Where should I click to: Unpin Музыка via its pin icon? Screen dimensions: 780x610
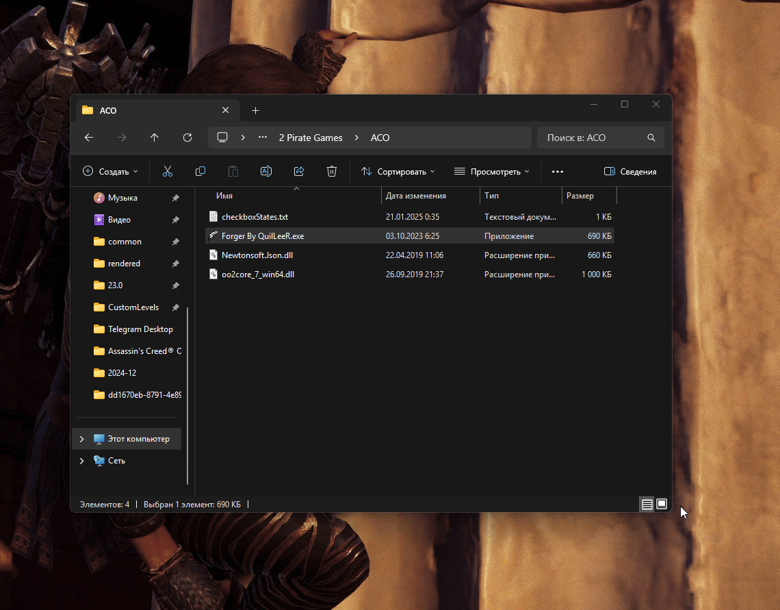(x=175, y=198)
